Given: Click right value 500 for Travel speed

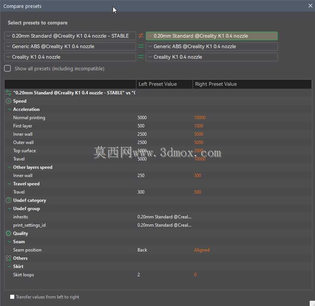Looking at the screenshot, I should (x=197, y=192).
